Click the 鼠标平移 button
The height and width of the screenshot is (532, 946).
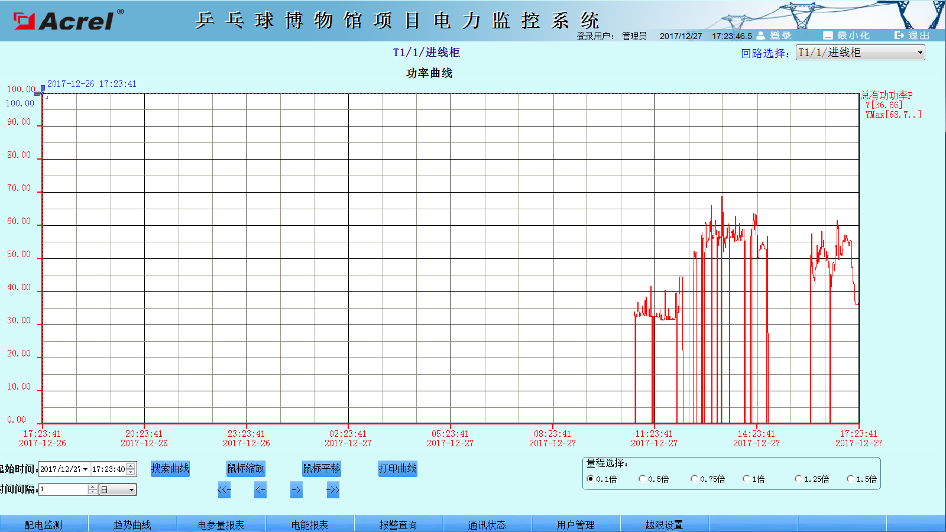pyautogui.click(x=322, y=469)
